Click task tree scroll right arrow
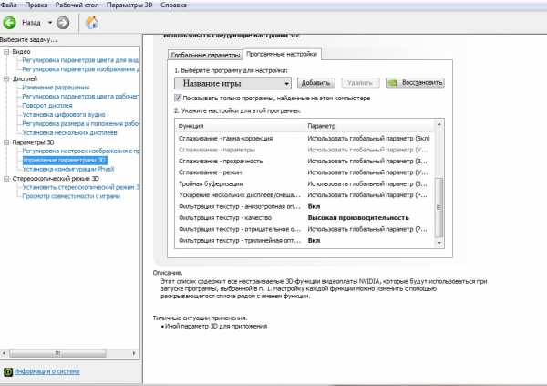The height and width of the screenshot is (386, 547). [x=134, y=353]
